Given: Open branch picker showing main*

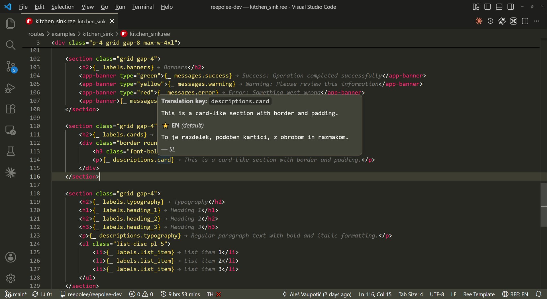Looking at the screenshot, I should pos(16,294).
